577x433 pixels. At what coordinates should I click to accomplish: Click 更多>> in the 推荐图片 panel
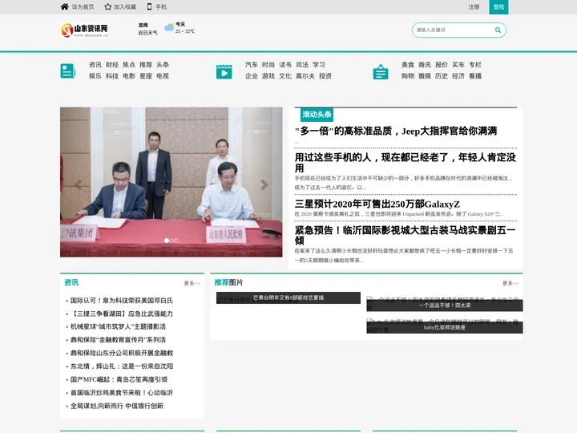click(510, 283)
